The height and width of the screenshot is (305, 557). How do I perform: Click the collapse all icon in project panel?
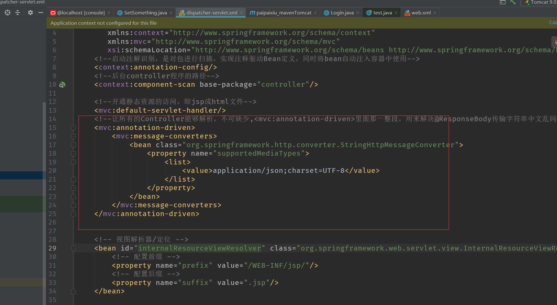pyautogui.click(x=18, y=13)
